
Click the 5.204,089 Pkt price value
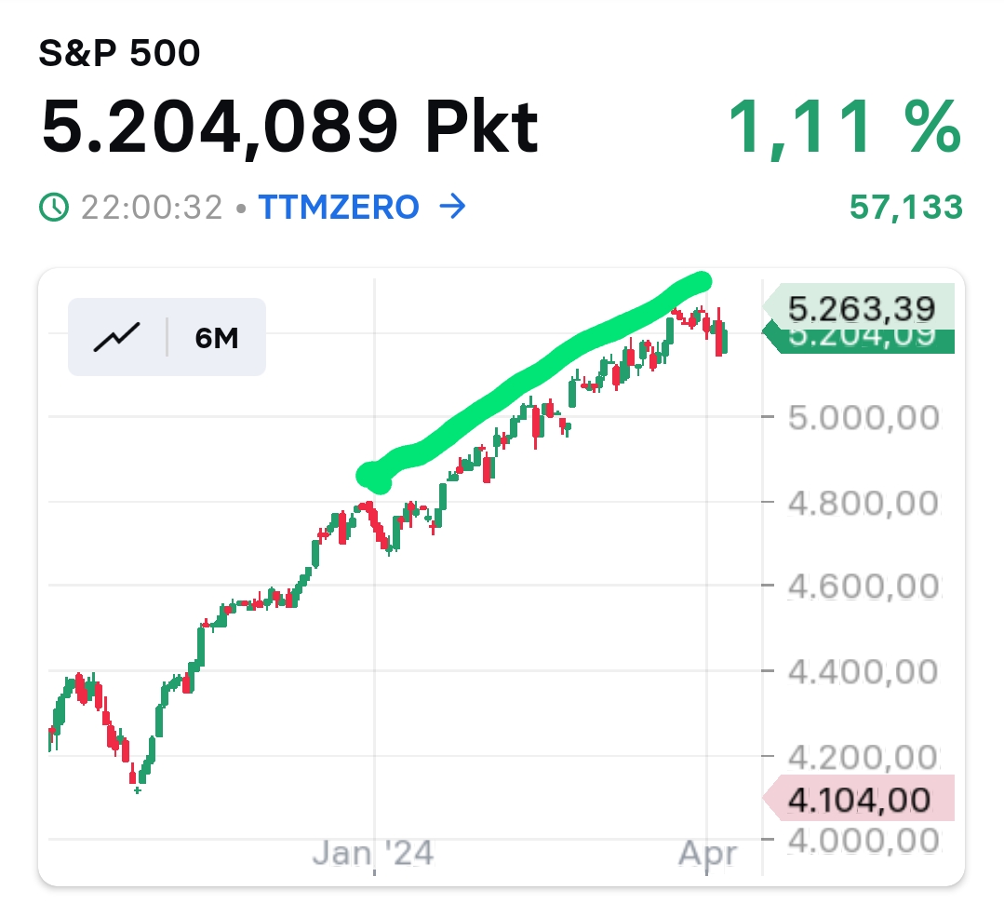point(289,126)
